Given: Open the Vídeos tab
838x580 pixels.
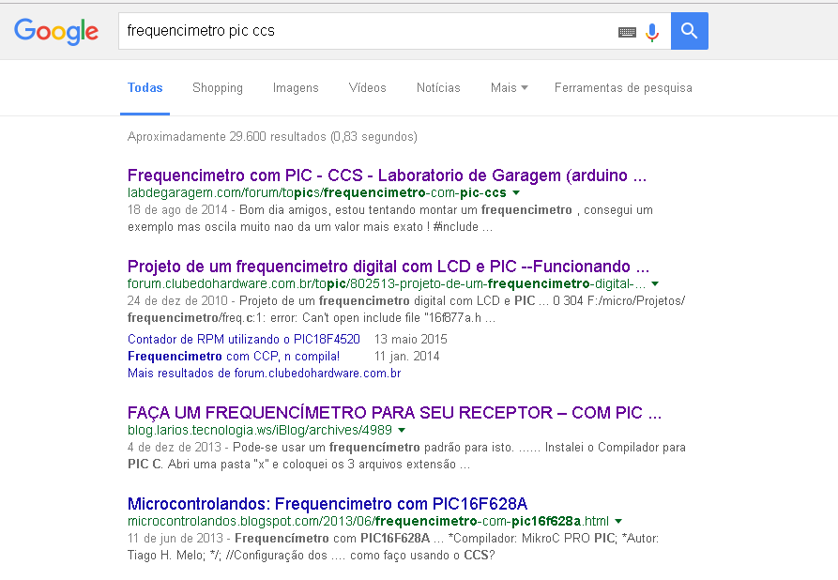Looking at the screenshot, I should (367, 87).
